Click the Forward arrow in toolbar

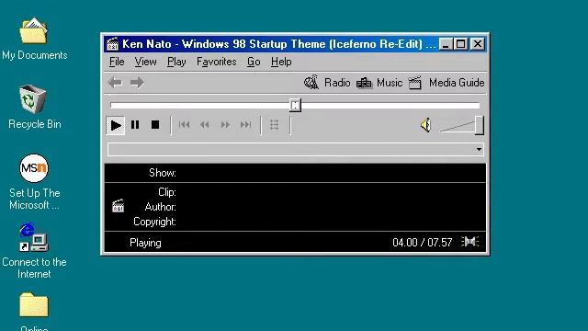click(137, 83)
